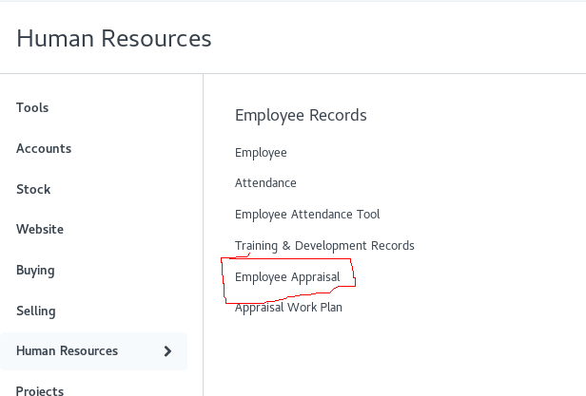The image size is (586, 396).
Task: Click the Human Resources page title
Action: (114, 38)
